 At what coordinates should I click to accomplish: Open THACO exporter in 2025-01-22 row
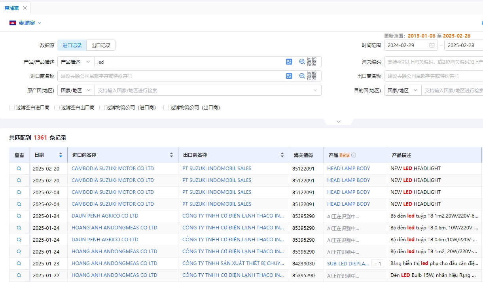(233, 275)
